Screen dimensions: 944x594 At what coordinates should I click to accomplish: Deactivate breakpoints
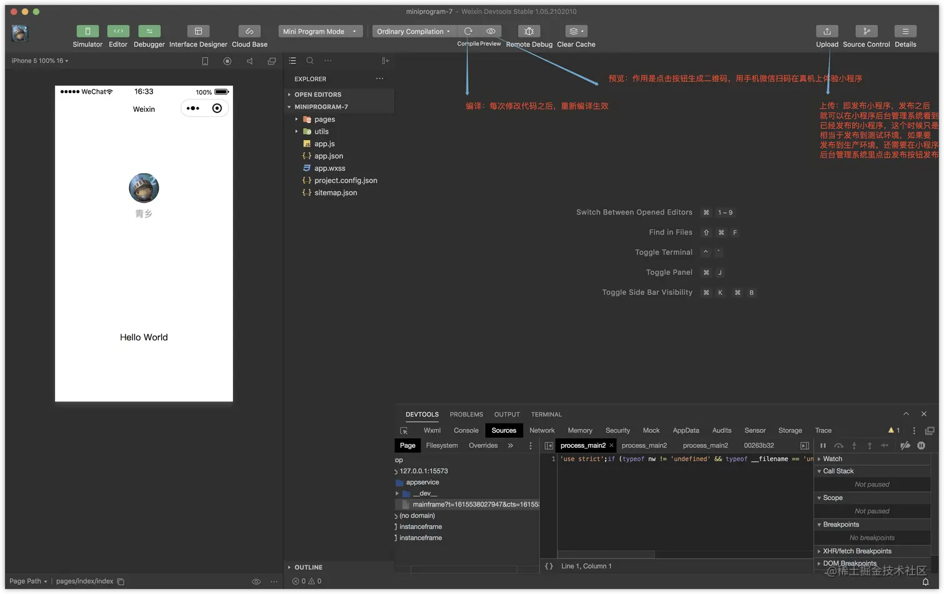click(905, 445)
